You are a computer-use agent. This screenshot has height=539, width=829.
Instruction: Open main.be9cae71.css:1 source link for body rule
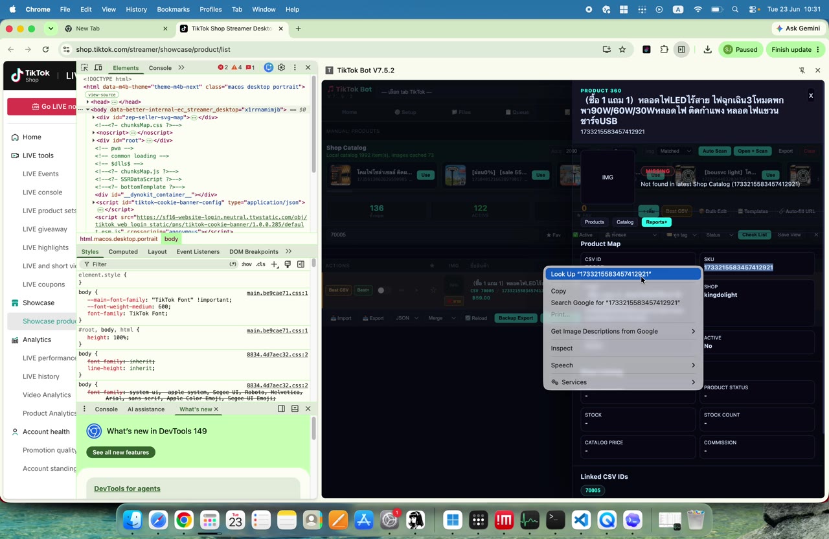277,293
